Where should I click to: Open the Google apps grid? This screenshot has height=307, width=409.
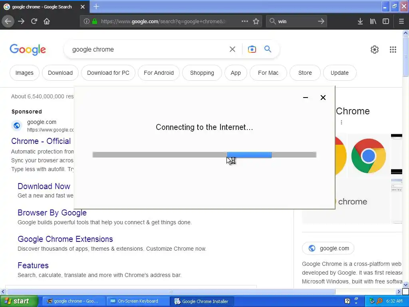393,49
